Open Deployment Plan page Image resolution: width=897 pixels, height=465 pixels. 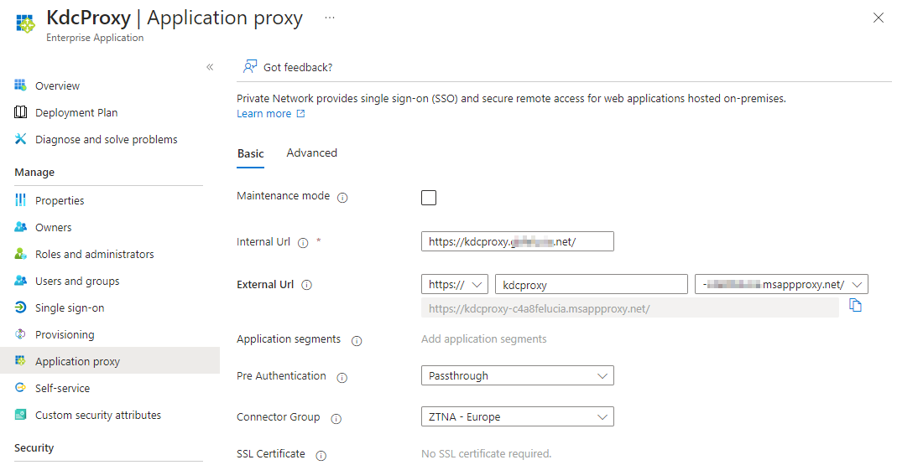[x=76, y=112]
